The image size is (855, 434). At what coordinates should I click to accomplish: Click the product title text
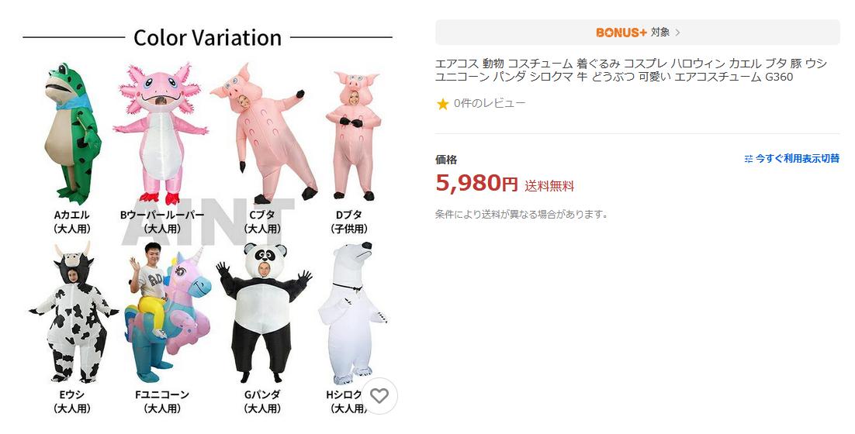click(631, 71)
